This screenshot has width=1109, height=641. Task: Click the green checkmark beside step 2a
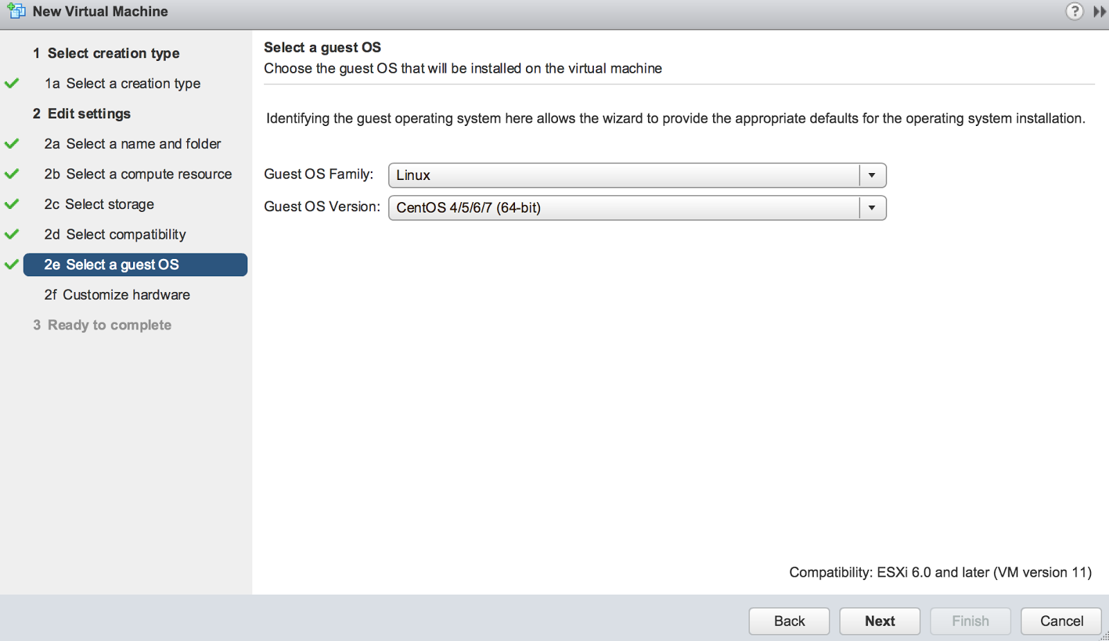[12, 144]
